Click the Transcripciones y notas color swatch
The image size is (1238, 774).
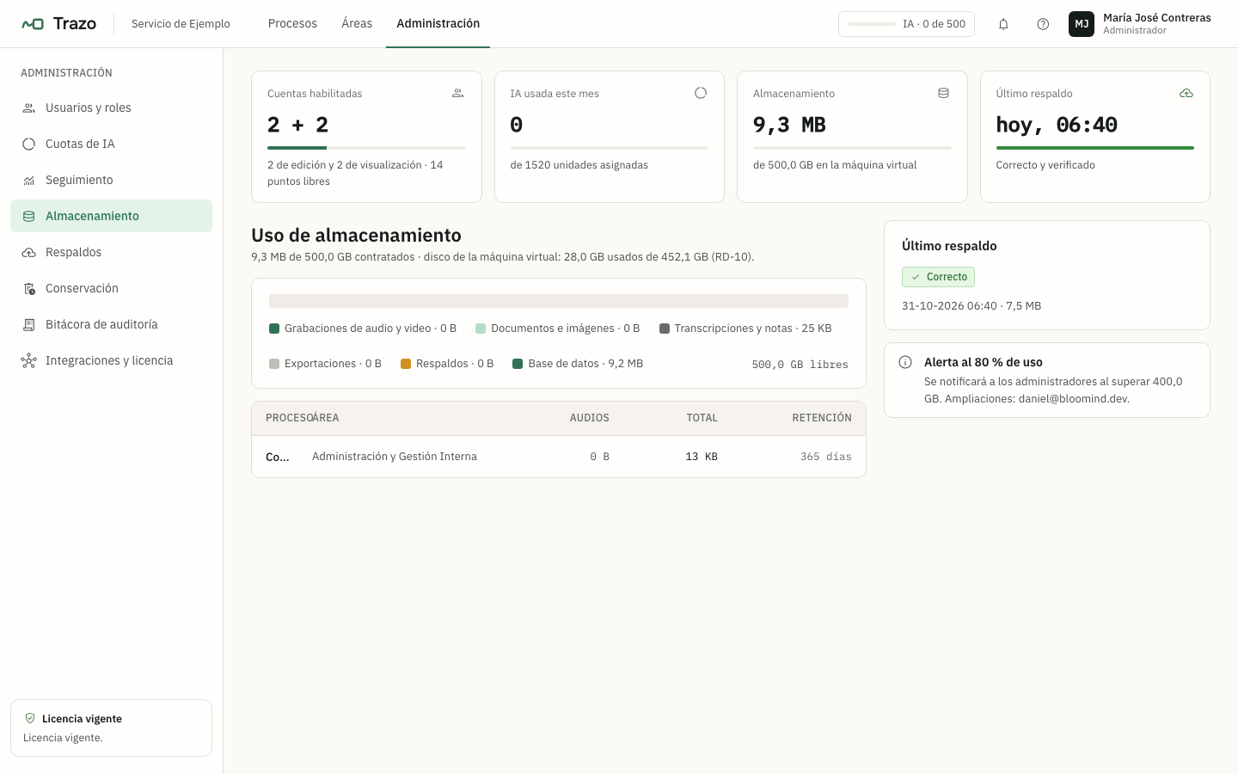(665, 329)
